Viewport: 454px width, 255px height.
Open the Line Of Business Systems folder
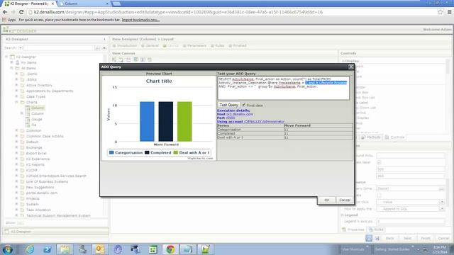[47, 181]
